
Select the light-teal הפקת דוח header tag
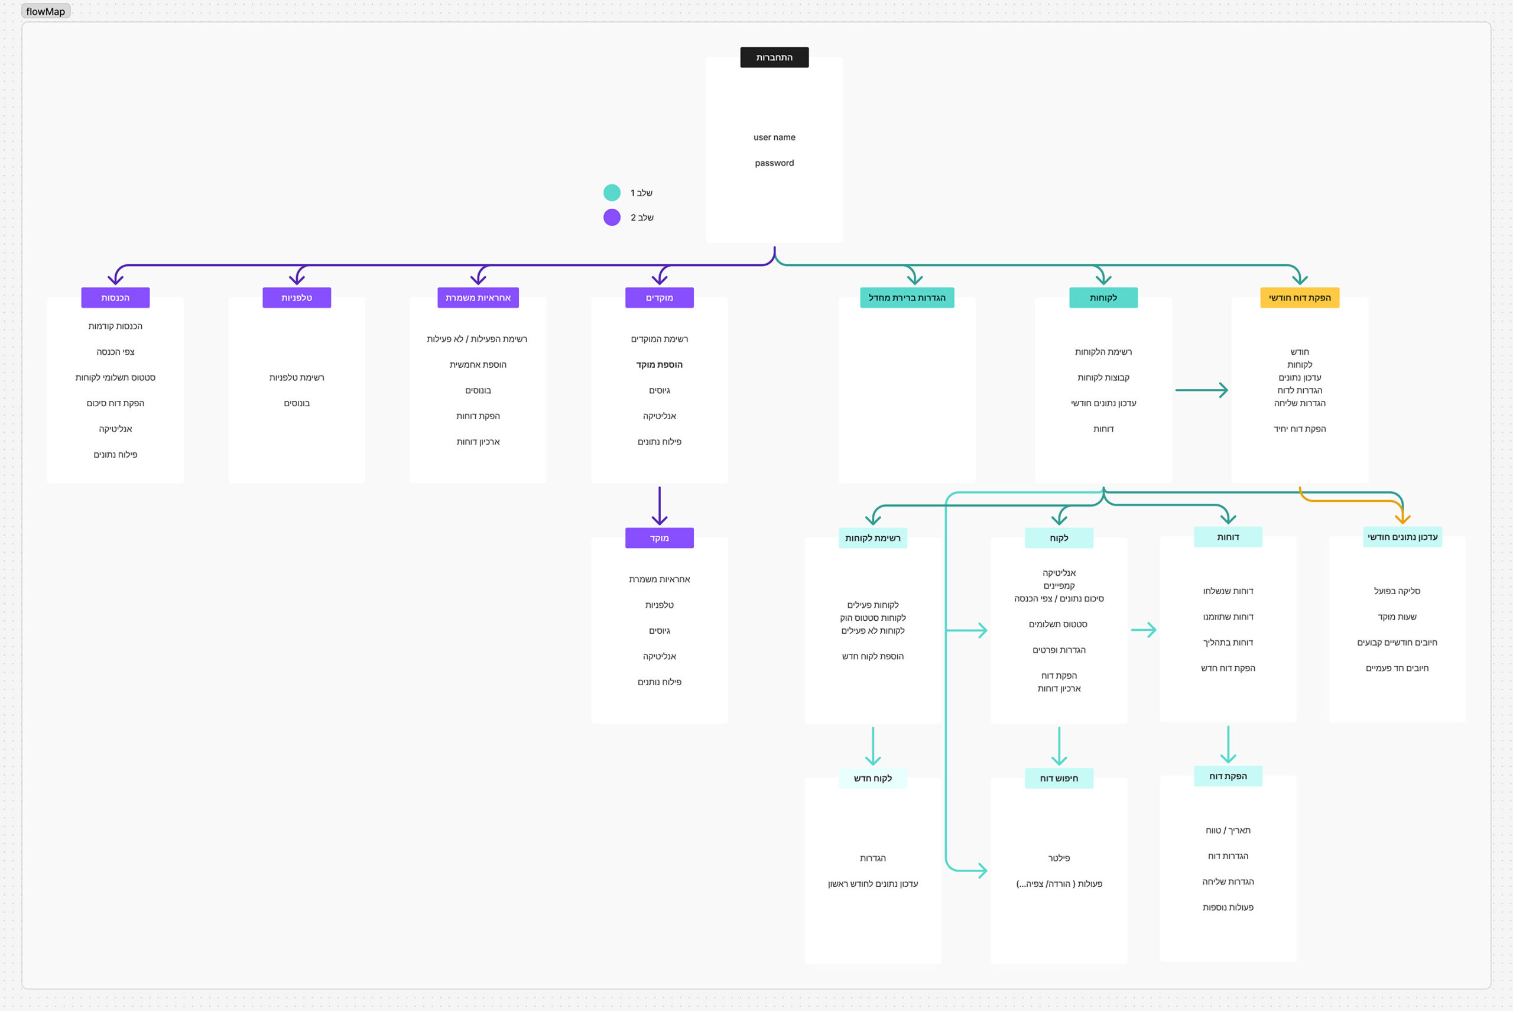pos(1228,776)
